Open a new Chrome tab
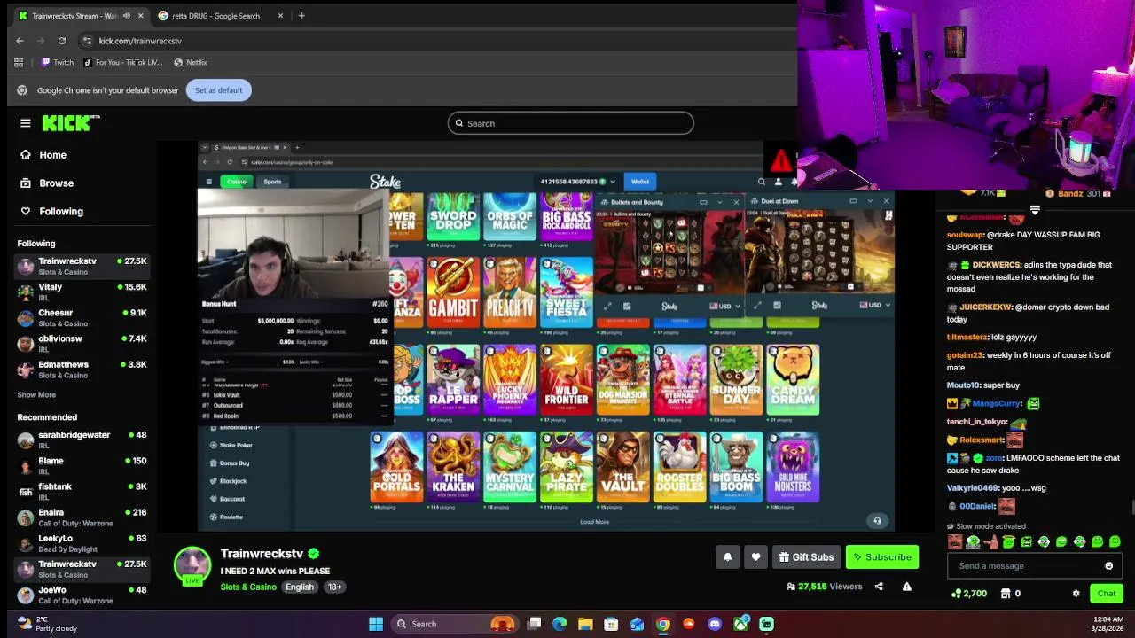The image size is (1135, 638). (301, 16)
